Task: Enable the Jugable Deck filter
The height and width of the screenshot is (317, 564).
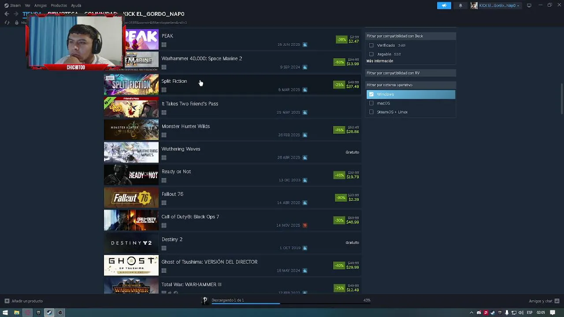Action: tap(371, 54)
